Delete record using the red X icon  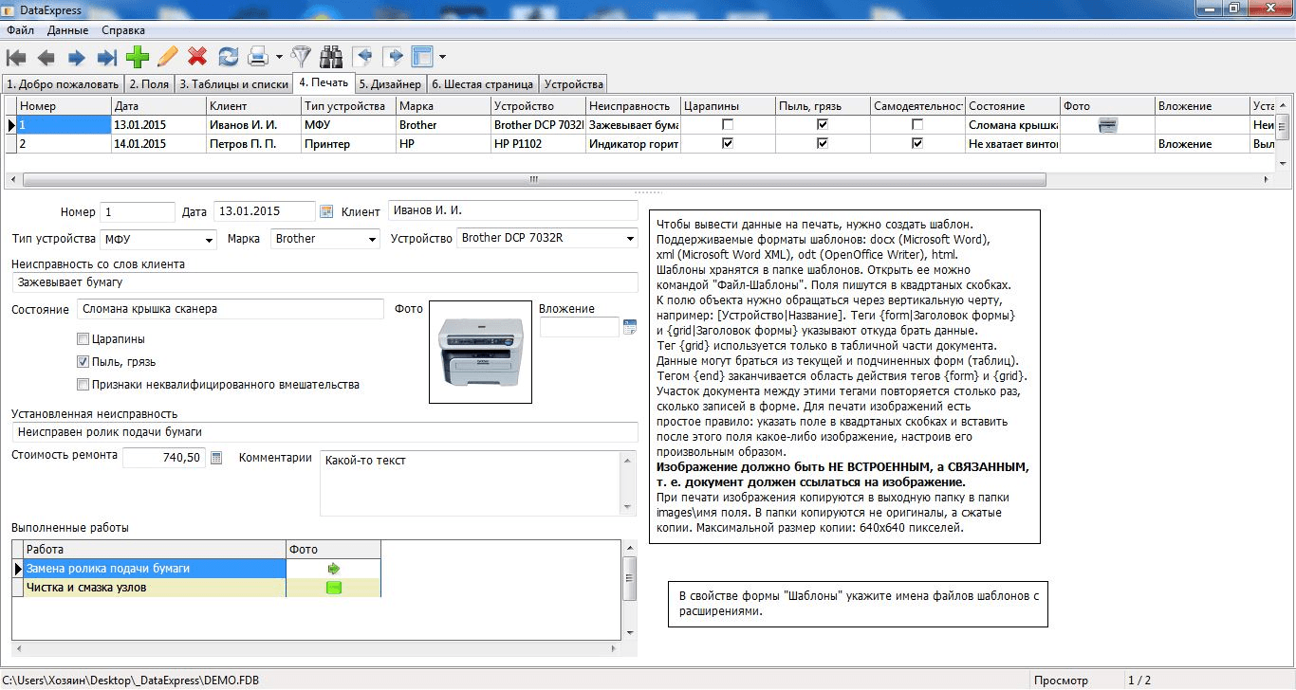pos(197,57)
